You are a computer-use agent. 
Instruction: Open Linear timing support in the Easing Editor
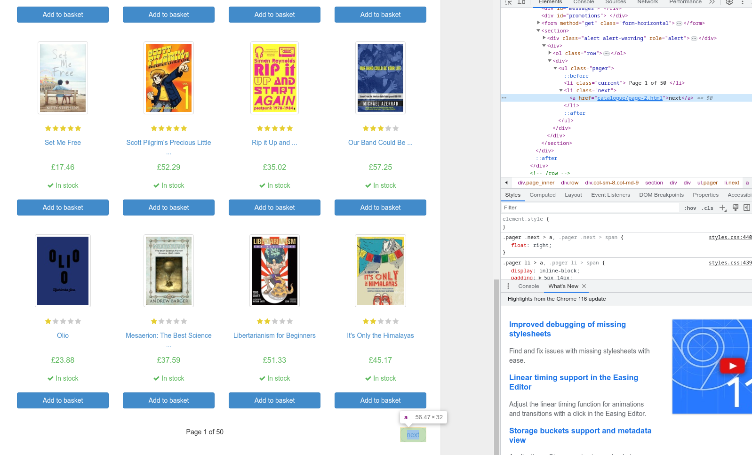(x=574, y=382)
